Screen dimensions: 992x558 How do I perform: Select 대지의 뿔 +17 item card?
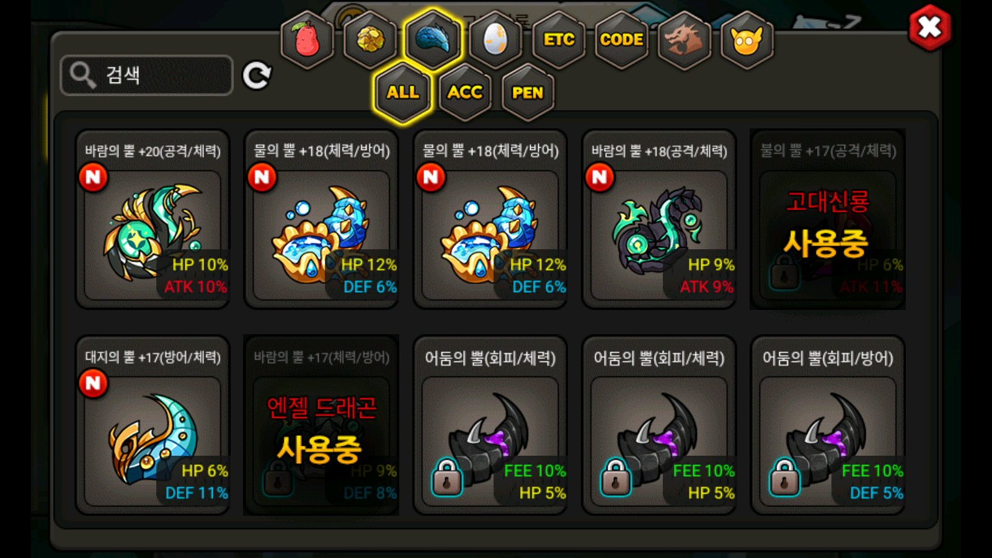point(153,425)
